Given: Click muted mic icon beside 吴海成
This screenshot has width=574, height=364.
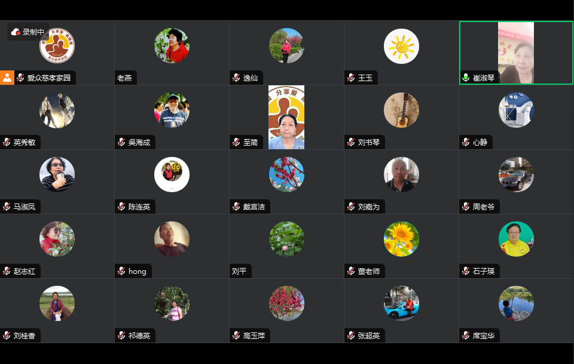Looking at the screenshot, I should [121, 142].
